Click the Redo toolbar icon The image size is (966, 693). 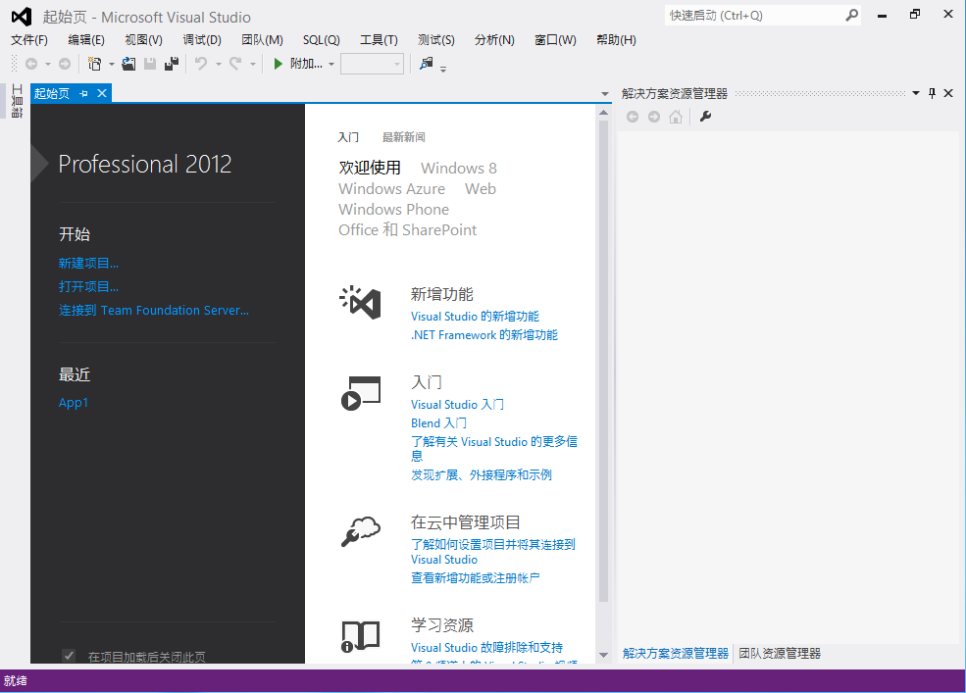235,64
